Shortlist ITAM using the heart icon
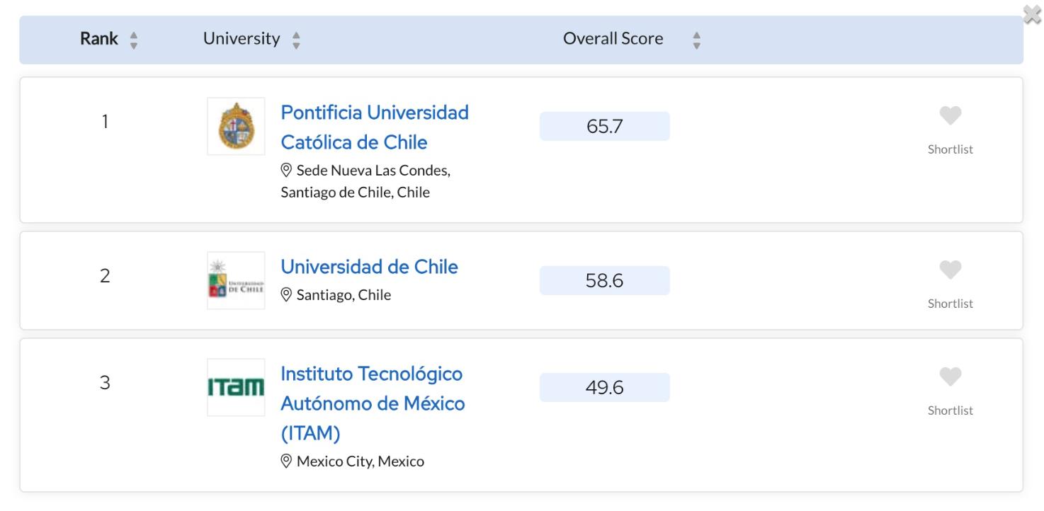 (950, 377)
